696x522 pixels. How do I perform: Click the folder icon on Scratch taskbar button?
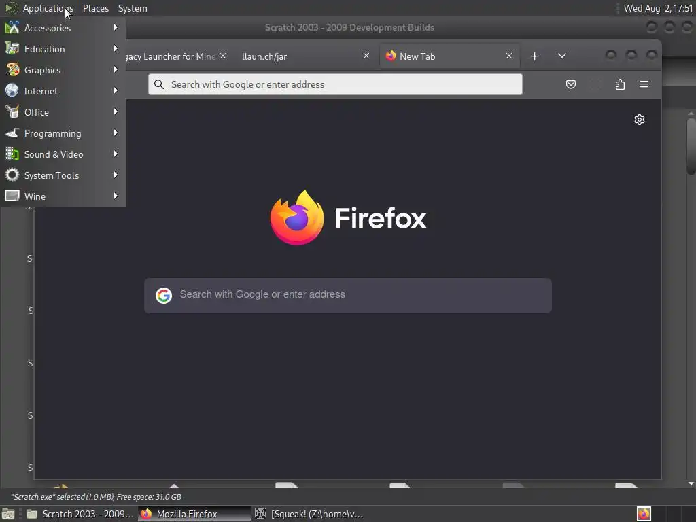click(32, 514)
